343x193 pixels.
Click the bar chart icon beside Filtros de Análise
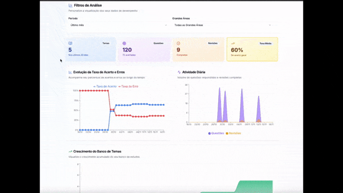71,5
